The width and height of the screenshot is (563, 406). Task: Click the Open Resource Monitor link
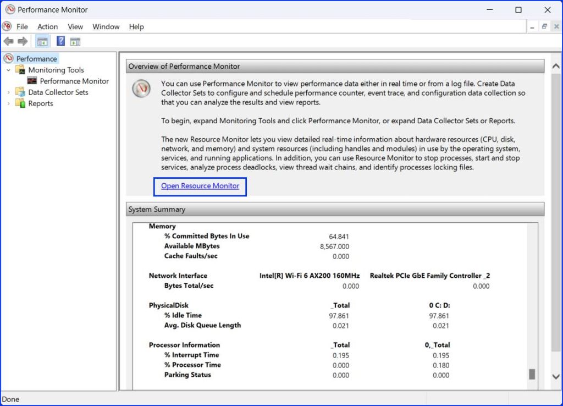[200, 186]
